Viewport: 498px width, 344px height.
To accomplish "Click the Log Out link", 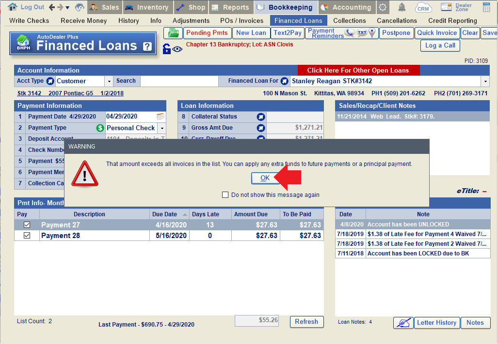I will (x=32, y=7).
